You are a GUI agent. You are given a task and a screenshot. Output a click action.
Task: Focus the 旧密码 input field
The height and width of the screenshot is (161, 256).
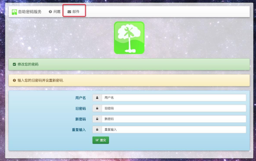pos(174,108)
